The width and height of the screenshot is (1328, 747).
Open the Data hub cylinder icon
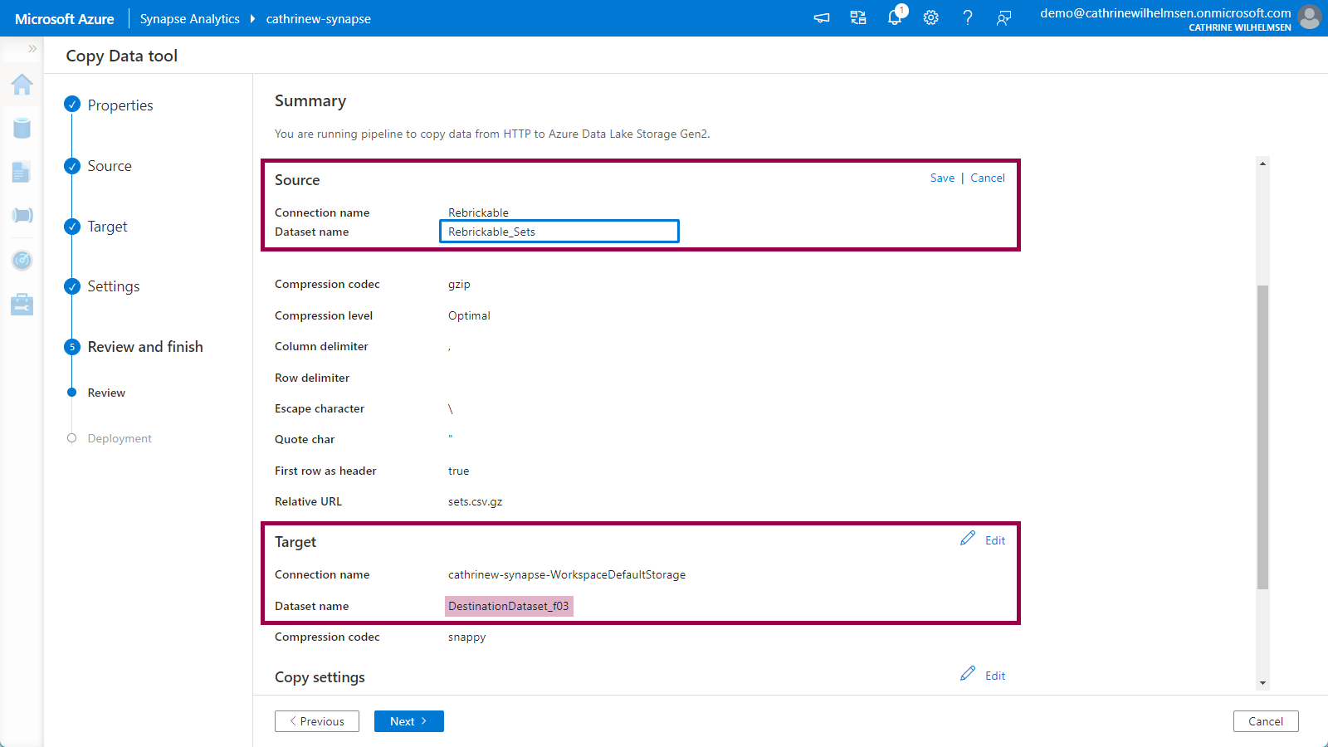tap(22, 128)
